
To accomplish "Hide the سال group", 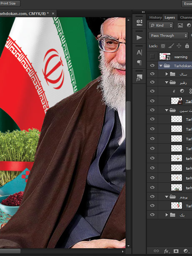I will (152, 74).
